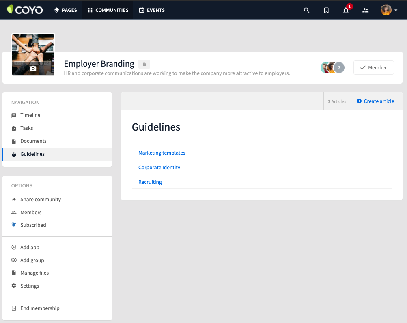Click the Add app plus icon
Image resolution: width=407 pixels, height=323 pixels.
click(x=14, y=247)
